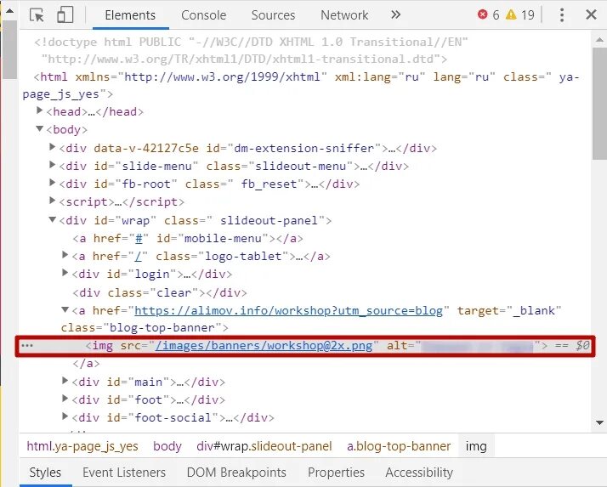The height and width of the screenshot is (487, 607).
Task: Expand the fb-root div
Action: click(52, 183)
